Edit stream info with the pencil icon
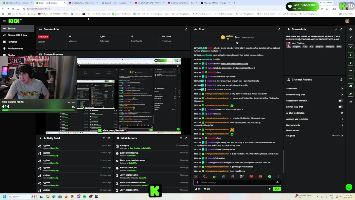Viewport: 355px width, 200px height. [336, 29]
